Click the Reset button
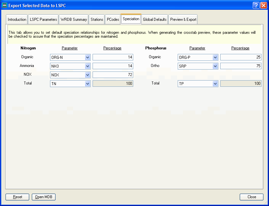This screenshot has height=206, width=269. click(x=17, y=197)
